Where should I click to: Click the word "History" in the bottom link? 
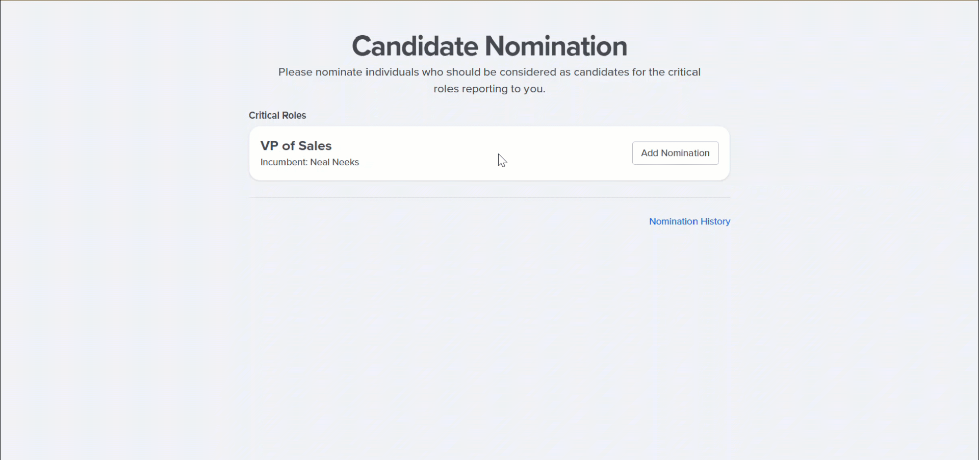click(x=715, y=221)
